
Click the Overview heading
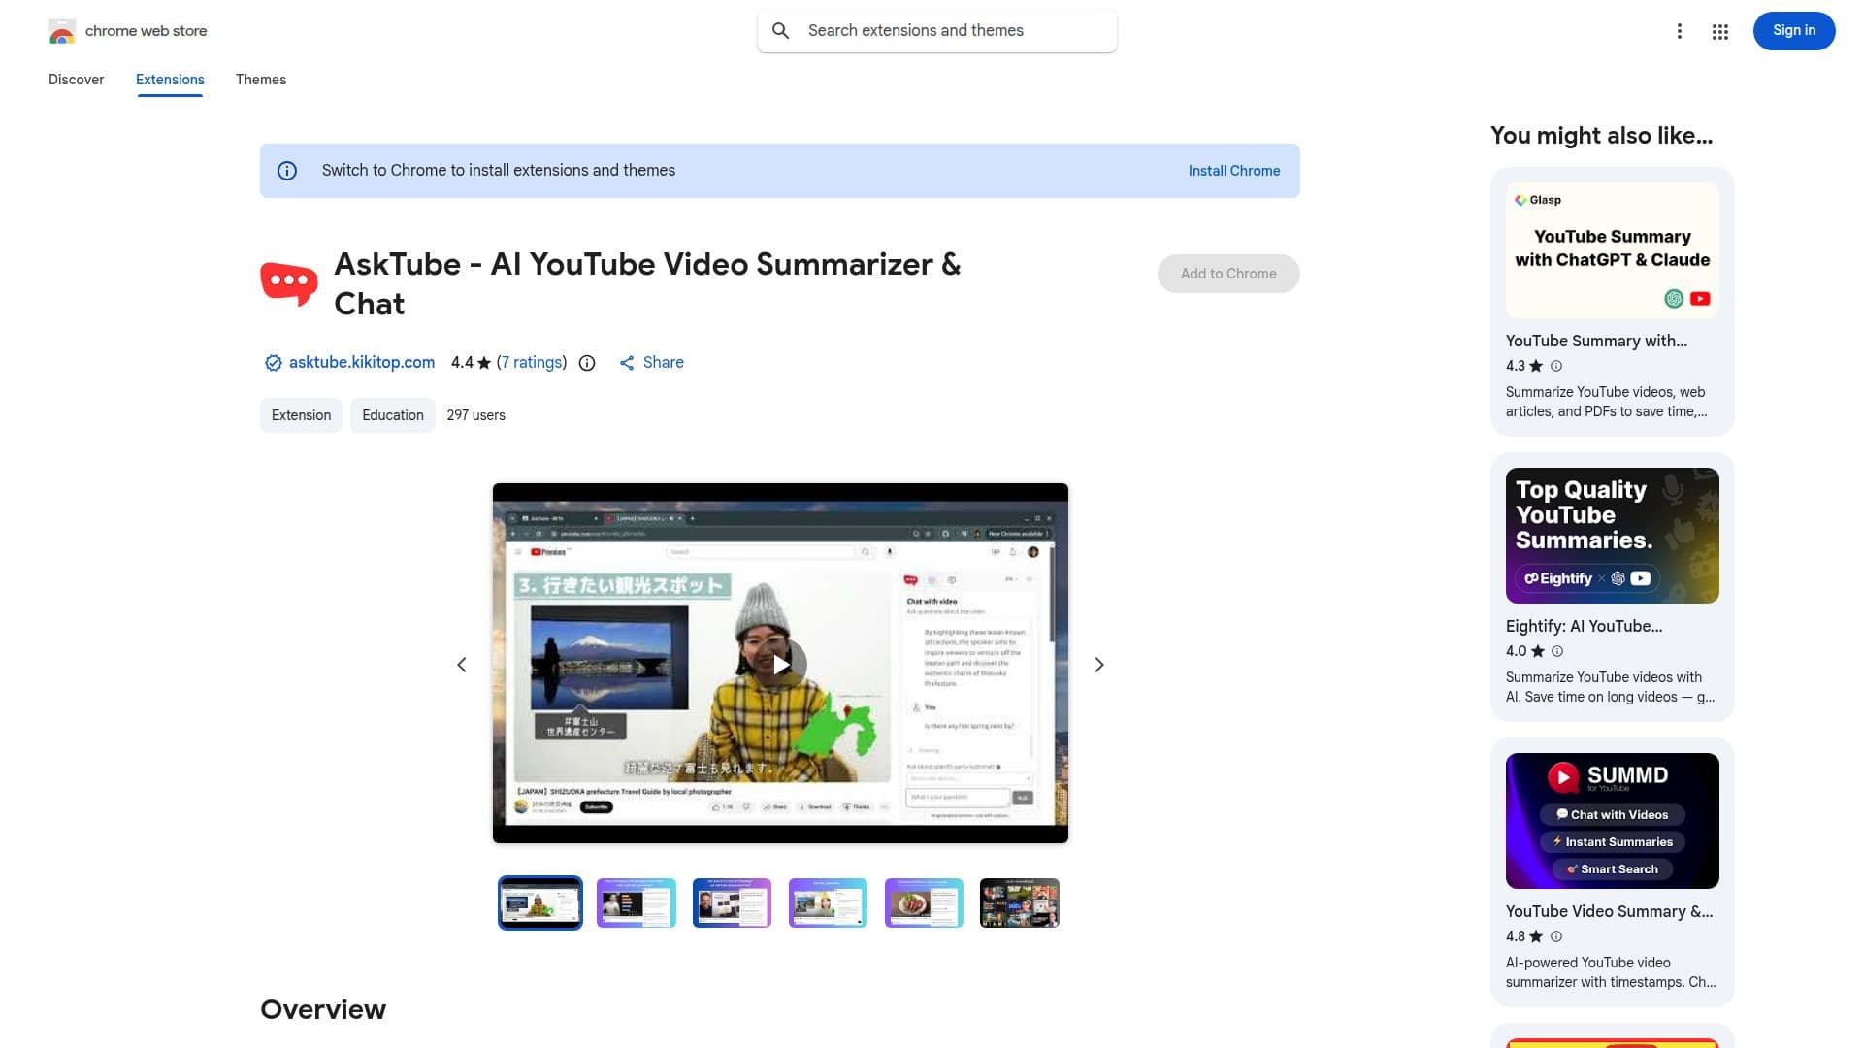coord(323,1010)
